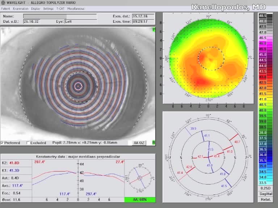This screenshot has width=278, height=208.
Task: Click the patient Name field
Action: click(60, 16)
